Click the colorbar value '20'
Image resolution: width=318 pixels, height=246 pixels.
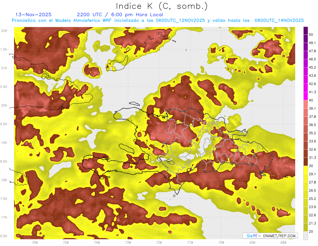(x=311, y=231)
